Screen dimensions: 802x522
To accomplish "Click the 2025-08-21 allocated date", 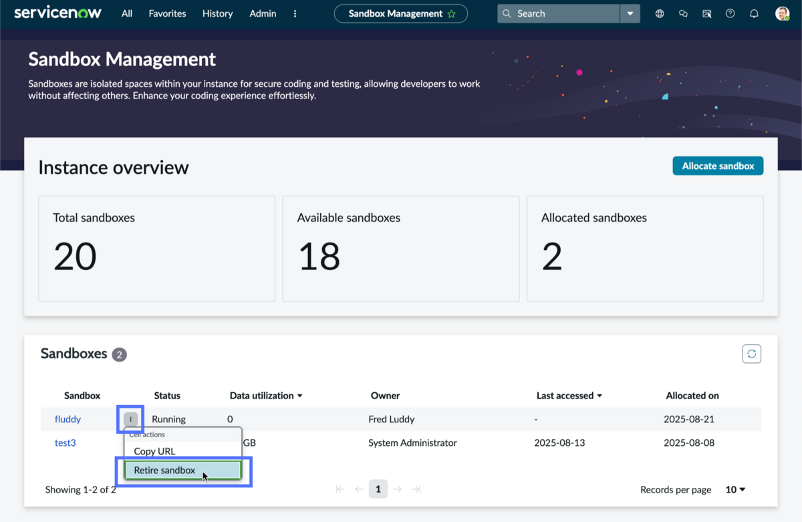I will [x=689, y=419].
